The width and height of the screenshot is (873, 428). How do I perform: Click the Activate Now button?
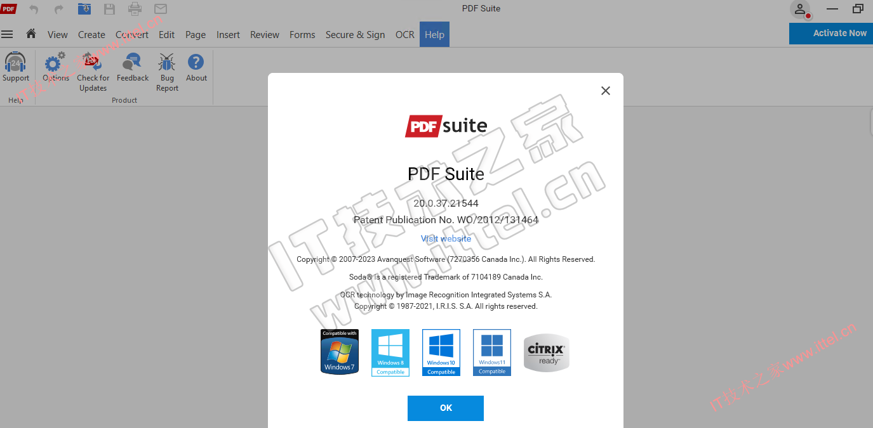(830, 33)
